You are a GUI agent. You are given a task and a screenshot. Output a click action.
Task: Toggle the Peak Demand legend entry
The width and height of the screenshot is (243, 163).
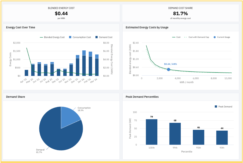[223, 107]
